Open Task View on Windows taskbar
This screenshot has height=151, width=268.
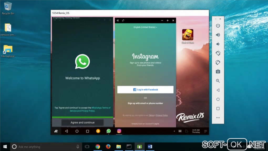pyautogui.click(x=87, y=147)
